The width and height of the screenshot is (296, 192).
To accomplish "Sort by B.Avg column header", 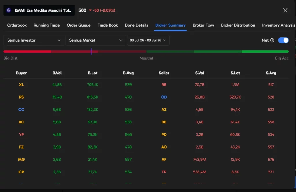I will click(128, 73).
